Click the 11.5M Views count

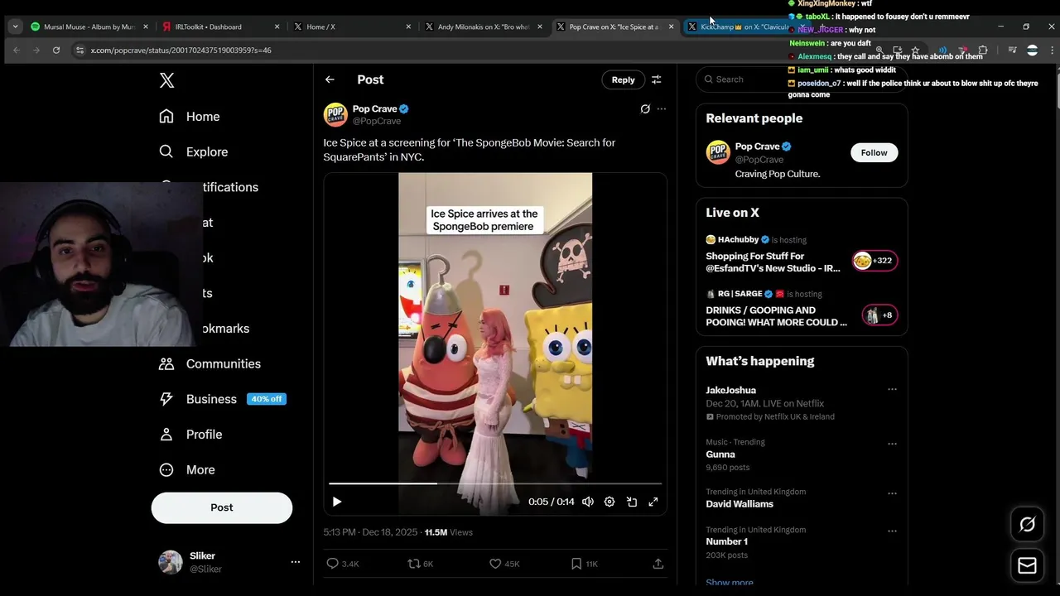click(448, 532)
